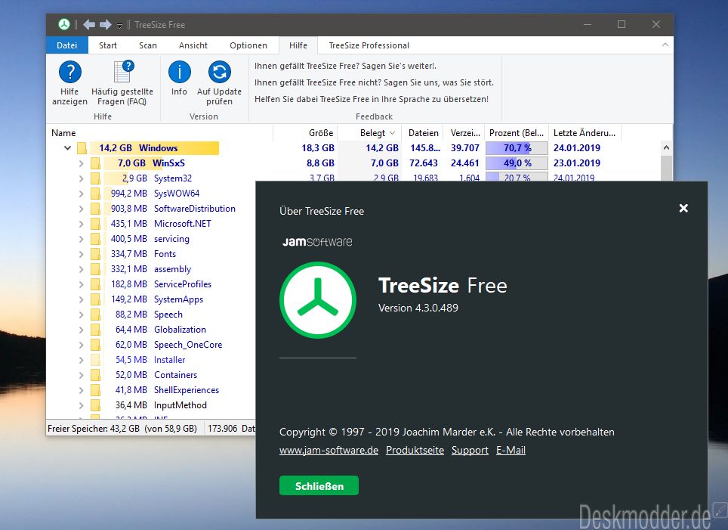
Task: Click the ShellExperiences folder icon
Action: click(x=96, y=390)
